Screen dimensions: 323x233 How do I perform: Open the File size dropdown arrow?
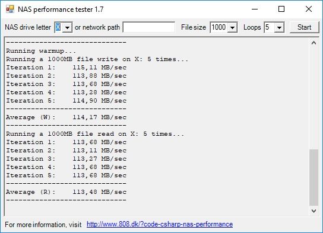pos(232,27)
